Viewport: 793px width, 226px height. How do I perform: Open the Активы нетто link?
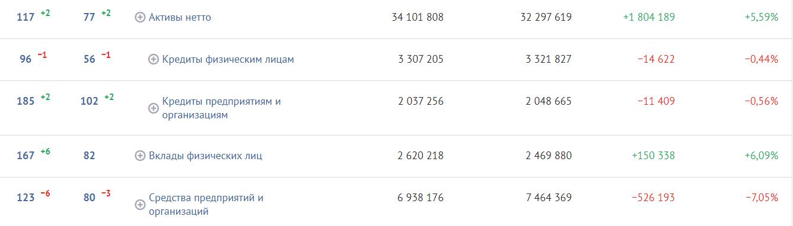[180, 18]
